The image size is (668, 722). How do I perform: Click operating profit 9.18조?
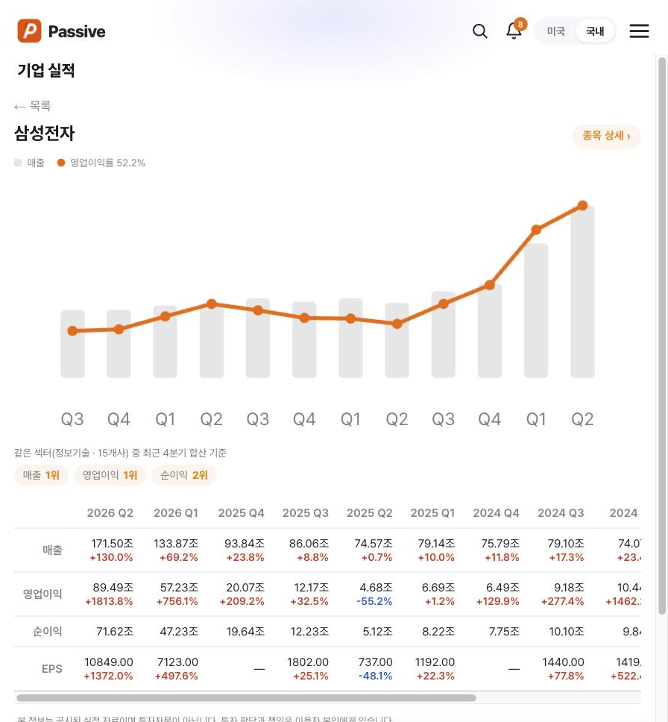click(x=569, y=588)
